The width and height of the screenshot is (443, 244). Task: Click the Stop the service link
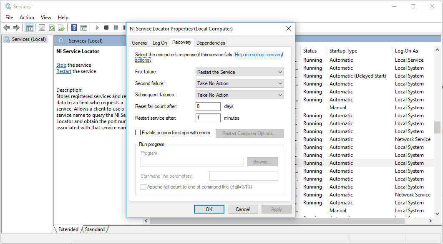point(61,65)
